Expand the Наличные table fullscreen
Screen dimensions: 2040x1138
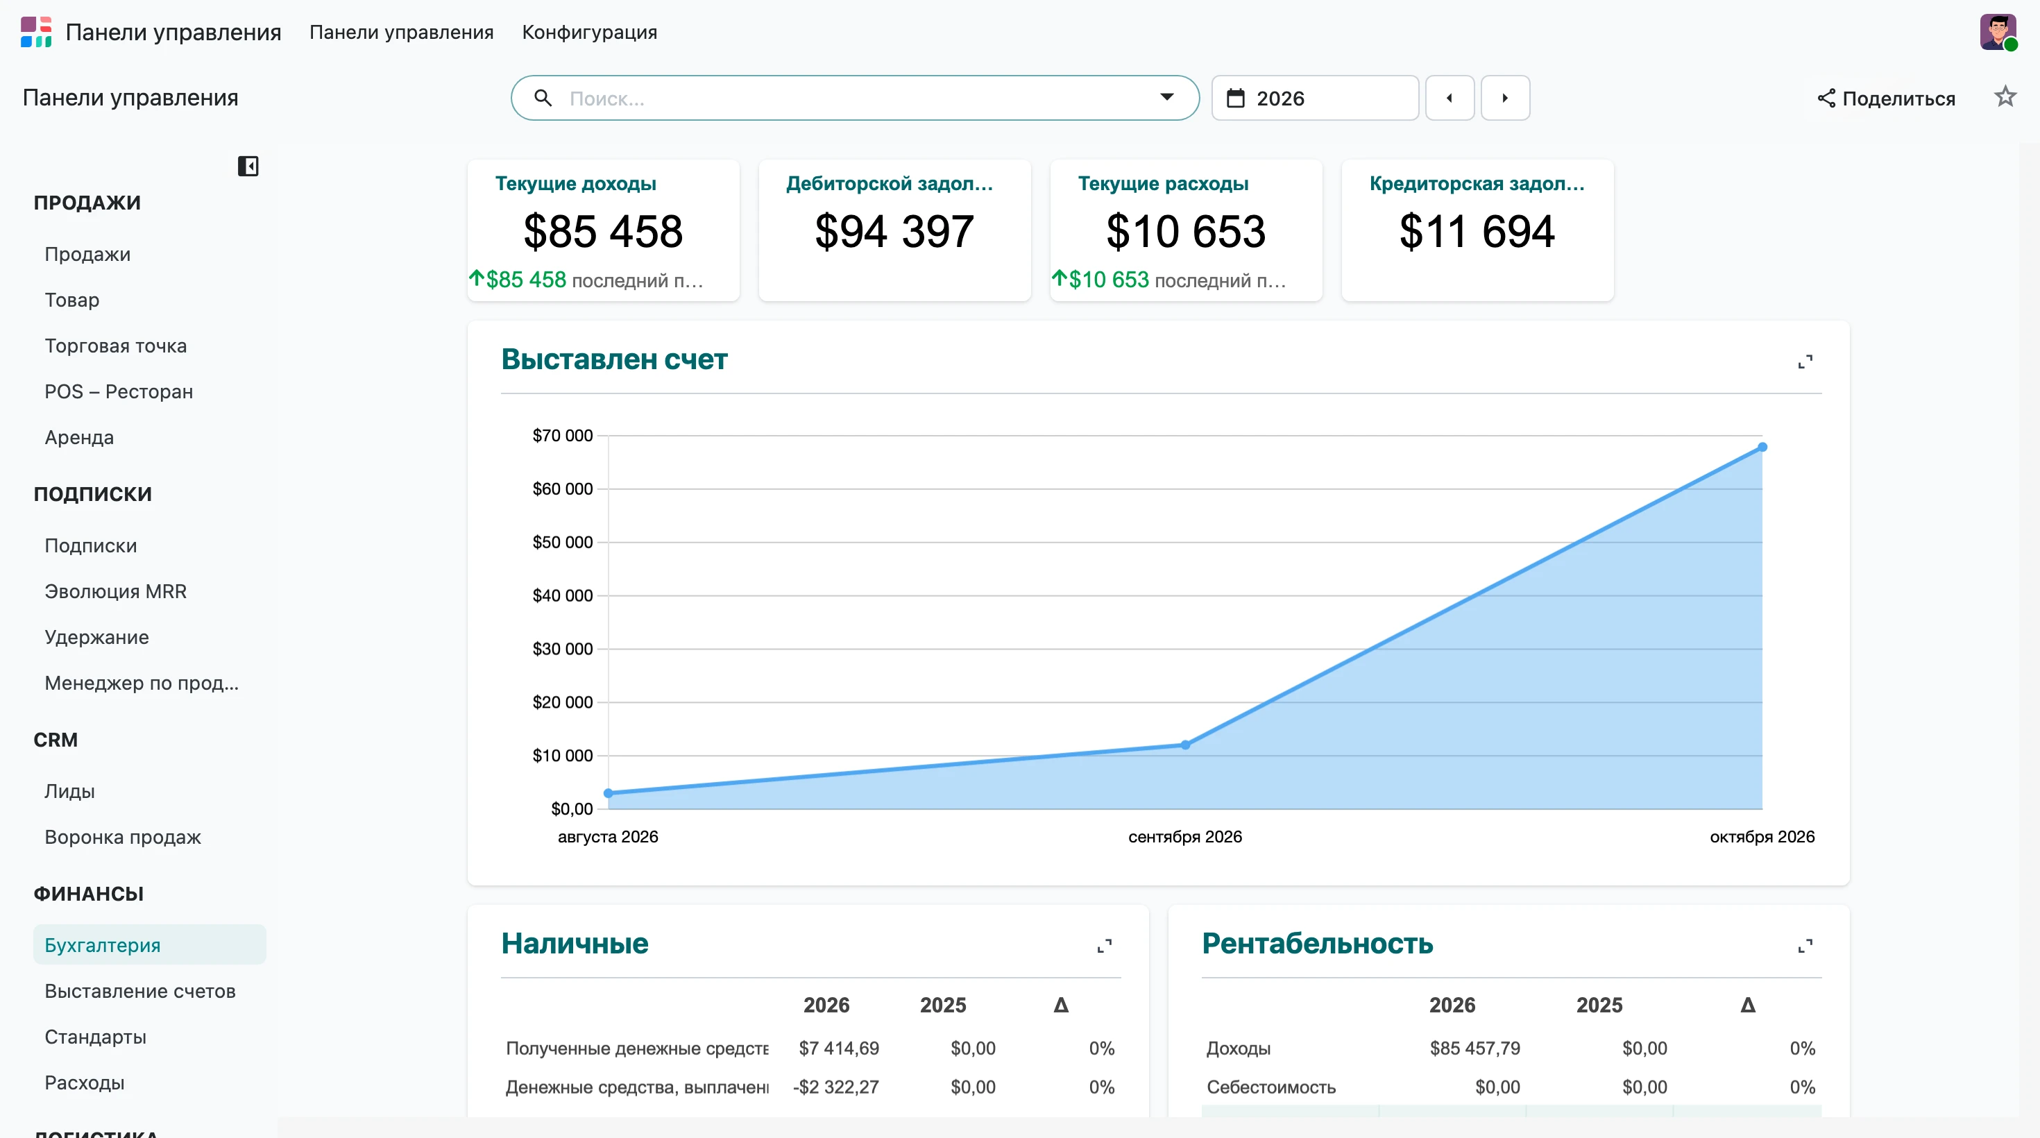click(1104, 946)
